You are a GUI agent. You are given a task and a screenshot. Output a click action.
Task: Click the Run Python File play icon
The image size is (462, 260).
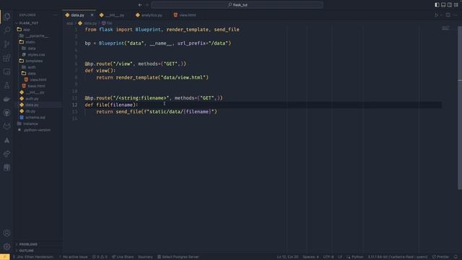coord(436,15)
